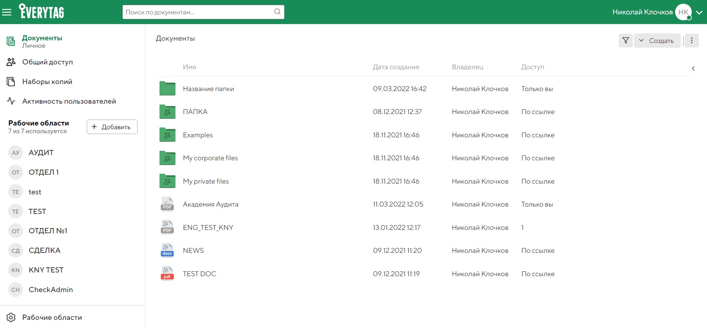Open the filter funnel icon
This screenshot has height=328, width=707.
(x=625, y=41)
